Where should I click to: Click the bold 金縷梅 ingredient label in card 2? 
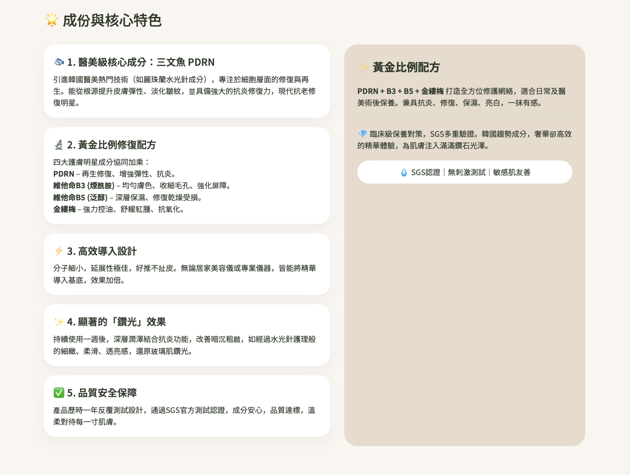[64, 209]
